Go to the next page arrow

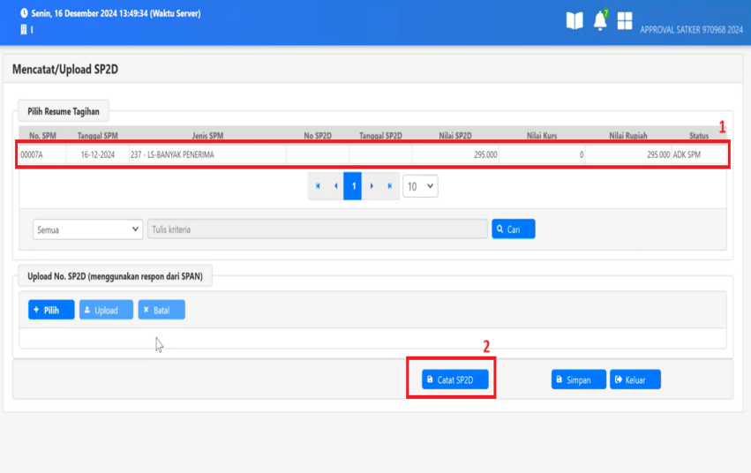pyautogui.click(x=372, y=186)
